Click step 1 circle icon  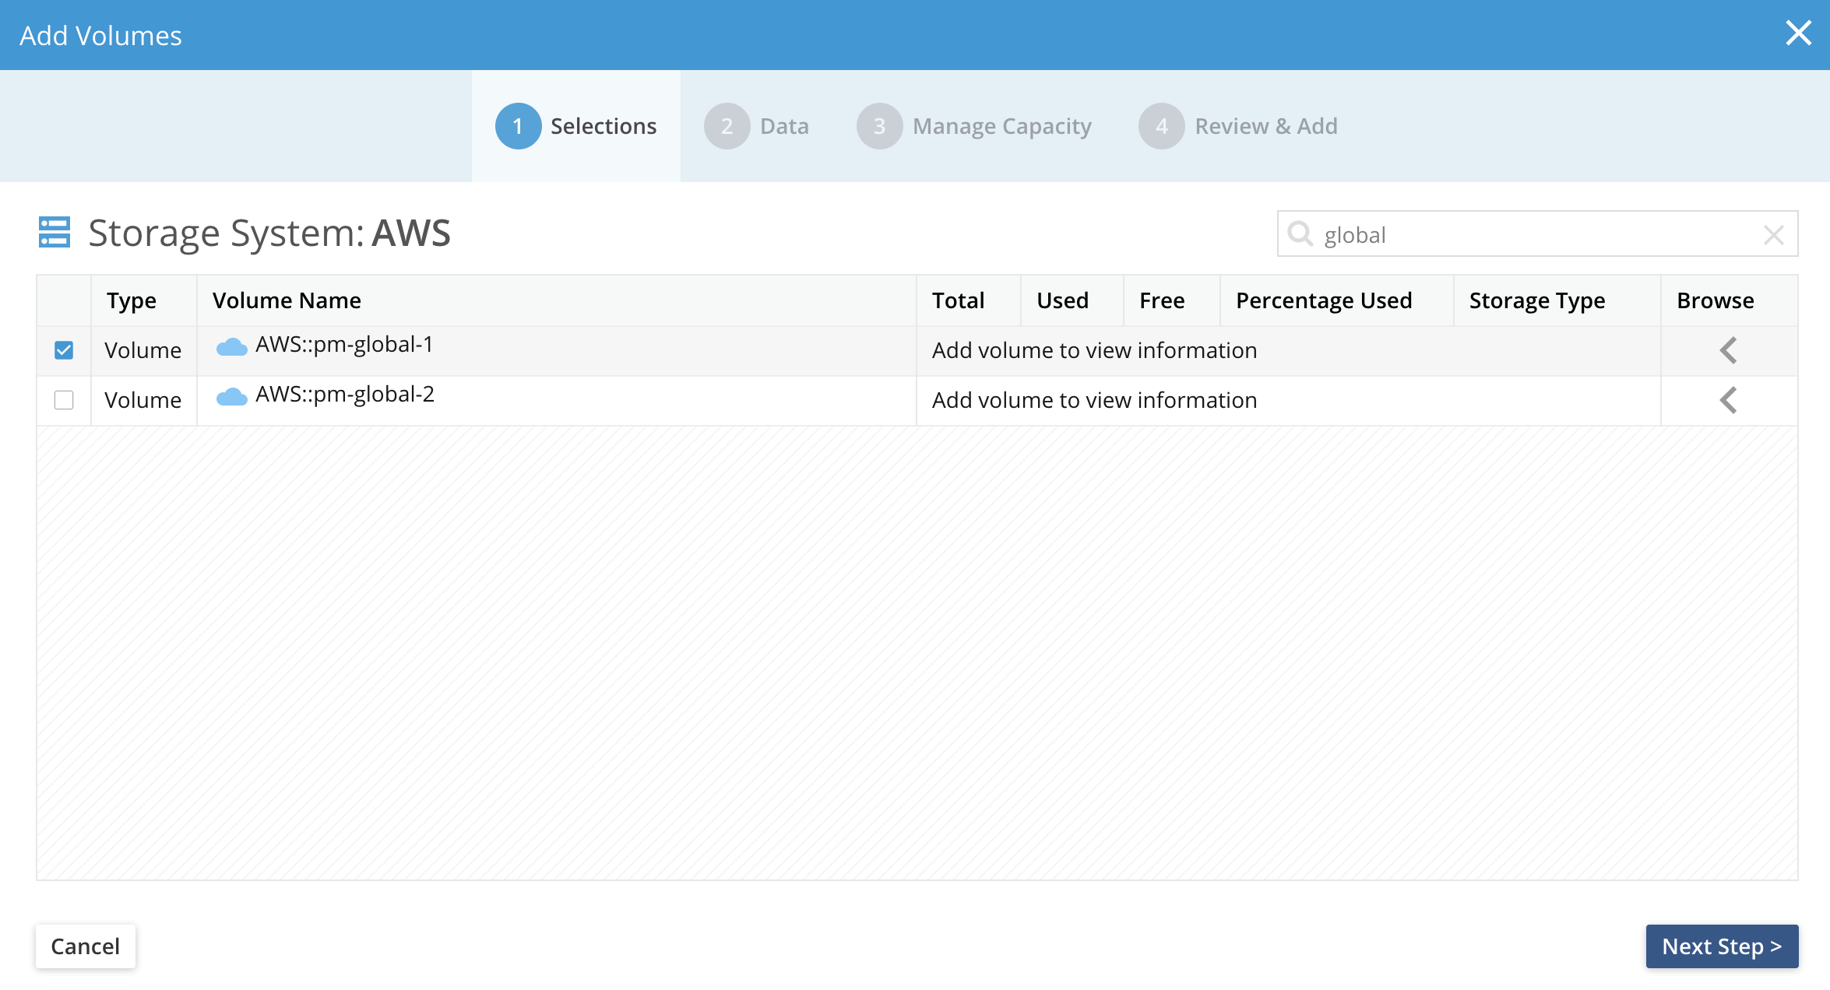518,126
